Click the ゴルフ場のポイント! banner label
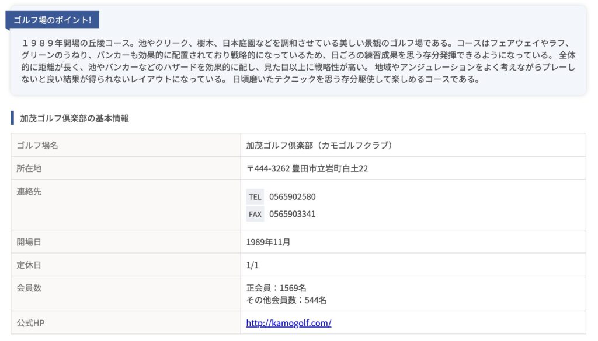 (x=52, y=20)
